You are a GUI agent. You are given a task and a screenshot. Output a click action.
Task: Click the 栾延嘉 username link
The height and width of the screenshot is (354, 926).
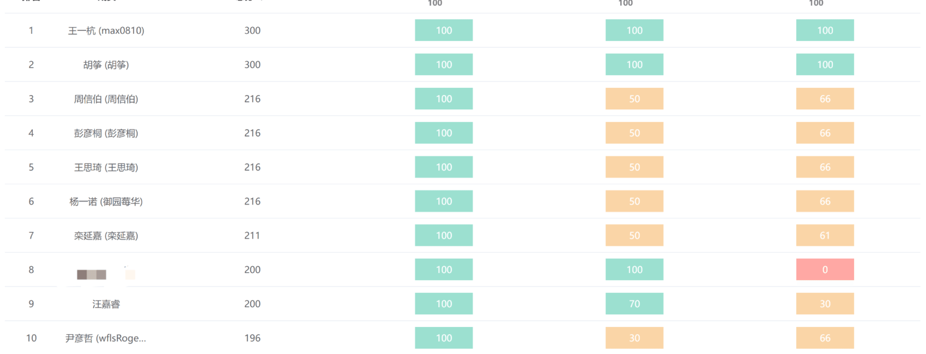tap(106, 235)
